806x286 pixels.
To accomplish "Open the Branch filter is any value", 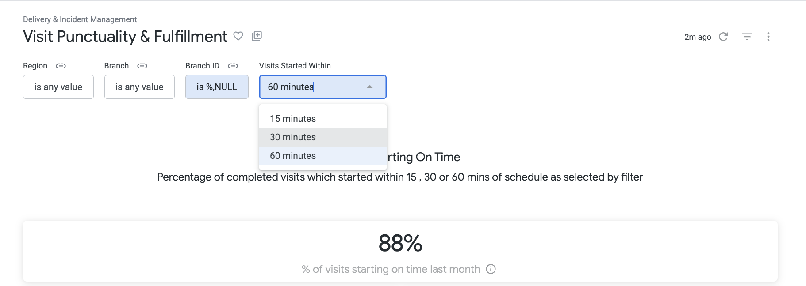I will click(139, 87).
